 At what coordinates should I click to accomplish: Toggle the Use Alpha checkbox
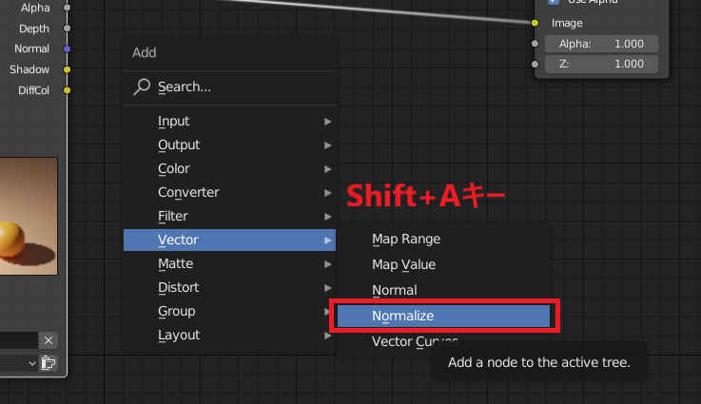554,2
